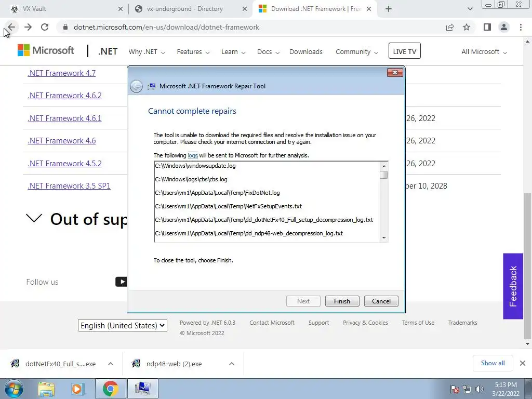
Task: Click Show all downloads
Action: pos(493,363)
